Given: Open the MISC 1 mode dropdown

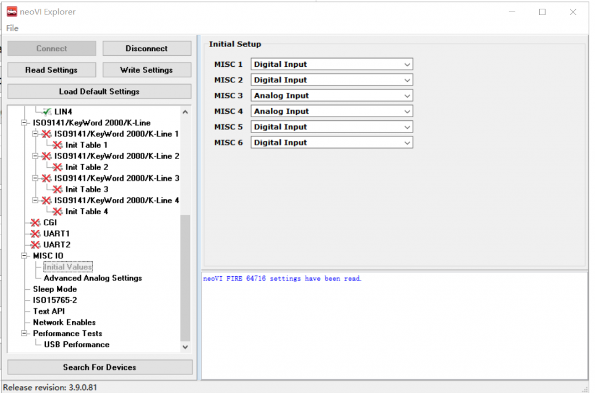Looking at the screenshot, I should click(x=332, y=64).
